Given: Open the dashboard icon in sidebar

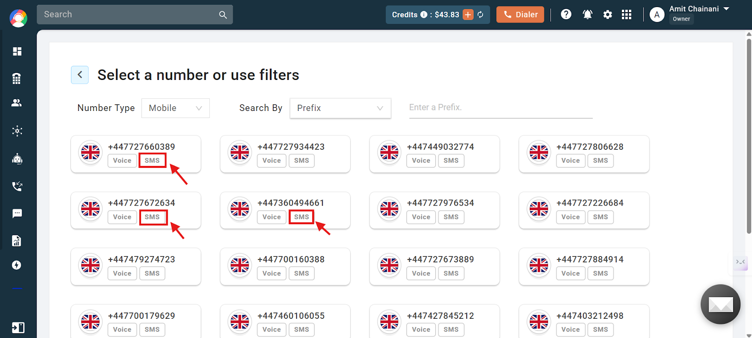Looking at the screenshot, I should (17, 51).
